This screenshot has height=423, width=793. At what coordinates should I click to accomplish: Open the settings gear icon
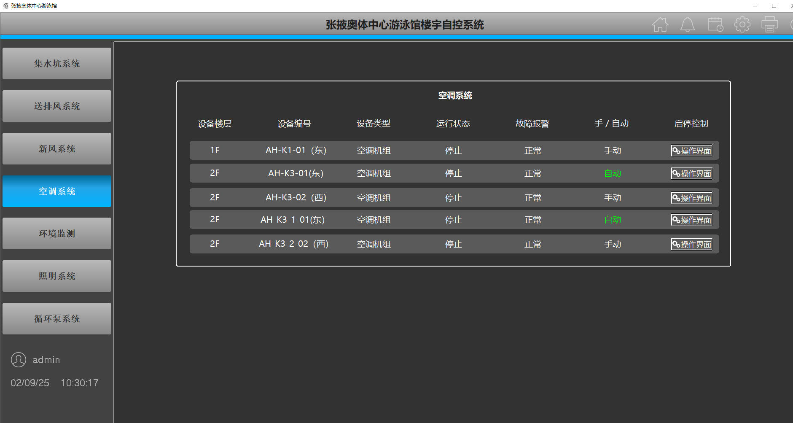[742, 25]
